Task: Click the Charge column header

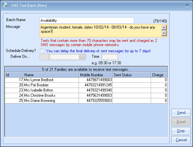Action: coord(159,75)
